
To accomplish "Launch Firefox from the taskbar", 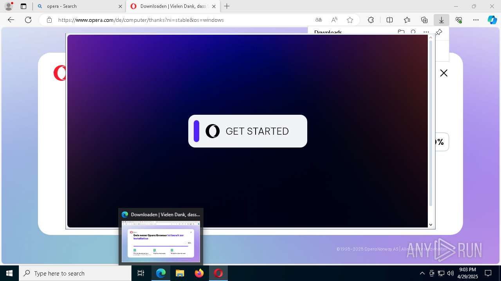I will click(x=199, y=273).
